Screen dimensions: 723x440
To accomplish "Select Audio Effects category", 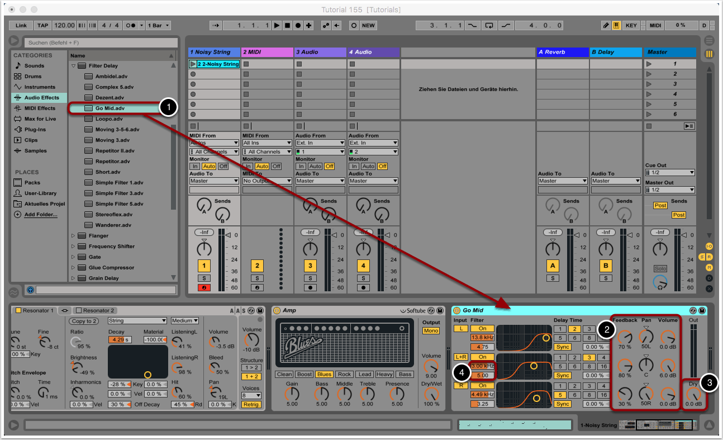I will (41, 97).
